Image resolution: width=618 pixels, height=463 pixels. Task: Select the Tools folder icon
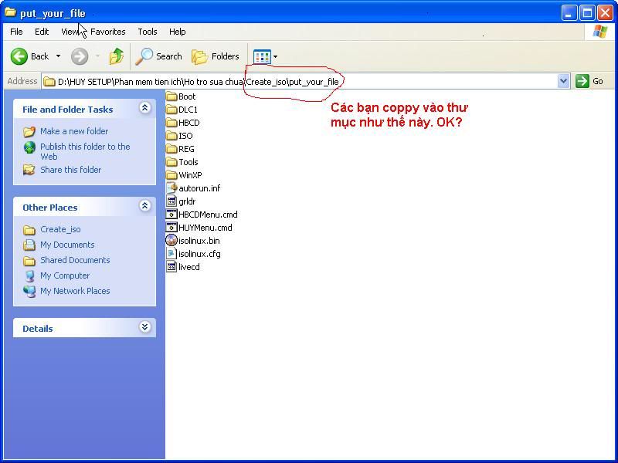point(171,162)
